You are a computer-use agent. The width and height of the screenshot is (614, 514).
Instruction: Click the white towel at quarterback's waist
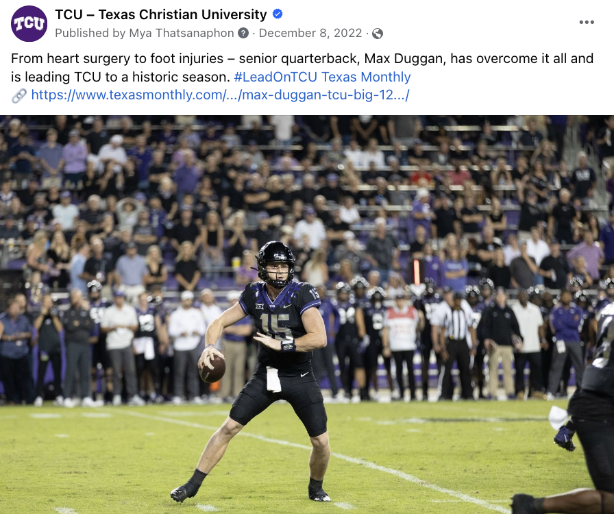[x=273, y=379]
